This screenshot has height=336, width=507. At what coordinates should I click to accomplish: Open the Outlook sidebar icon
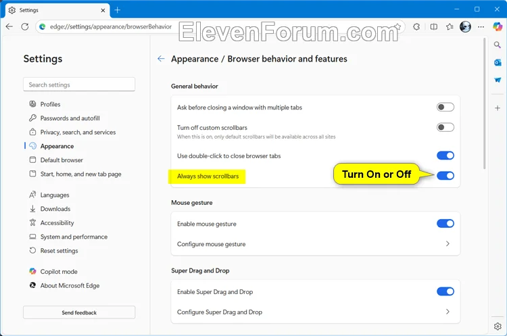coord(498,62)
